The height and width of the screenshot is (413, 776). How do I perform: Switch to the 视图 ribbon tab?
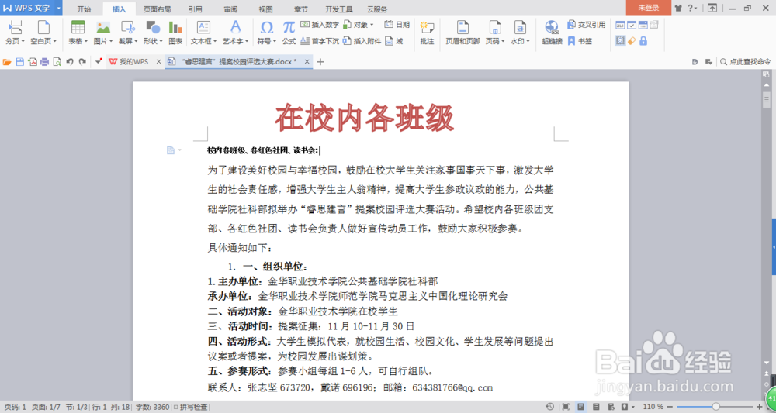pyautogui.click(x=265, y=9)
